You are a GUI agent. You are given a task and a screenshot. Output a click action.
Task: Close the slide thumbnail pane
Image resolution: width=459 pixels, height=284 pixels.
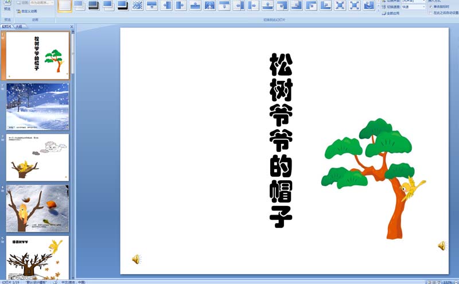[x=72, y=26]
